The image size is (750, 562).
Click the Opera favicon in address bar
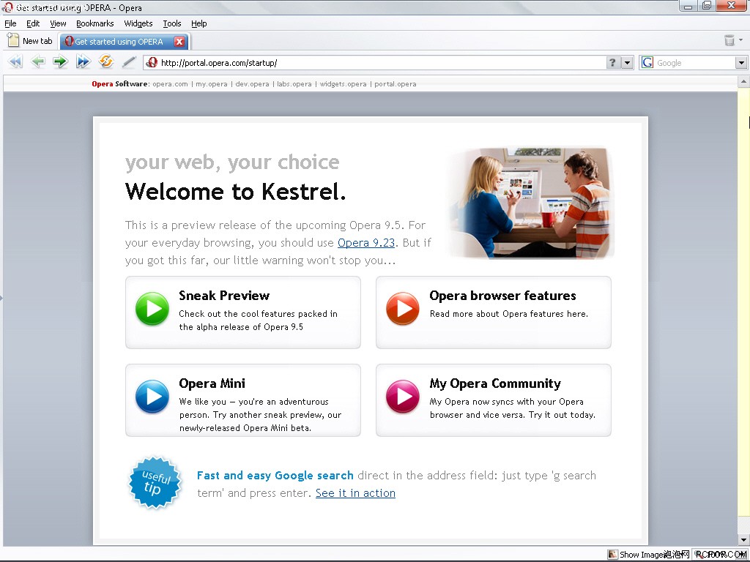[152, 63]
